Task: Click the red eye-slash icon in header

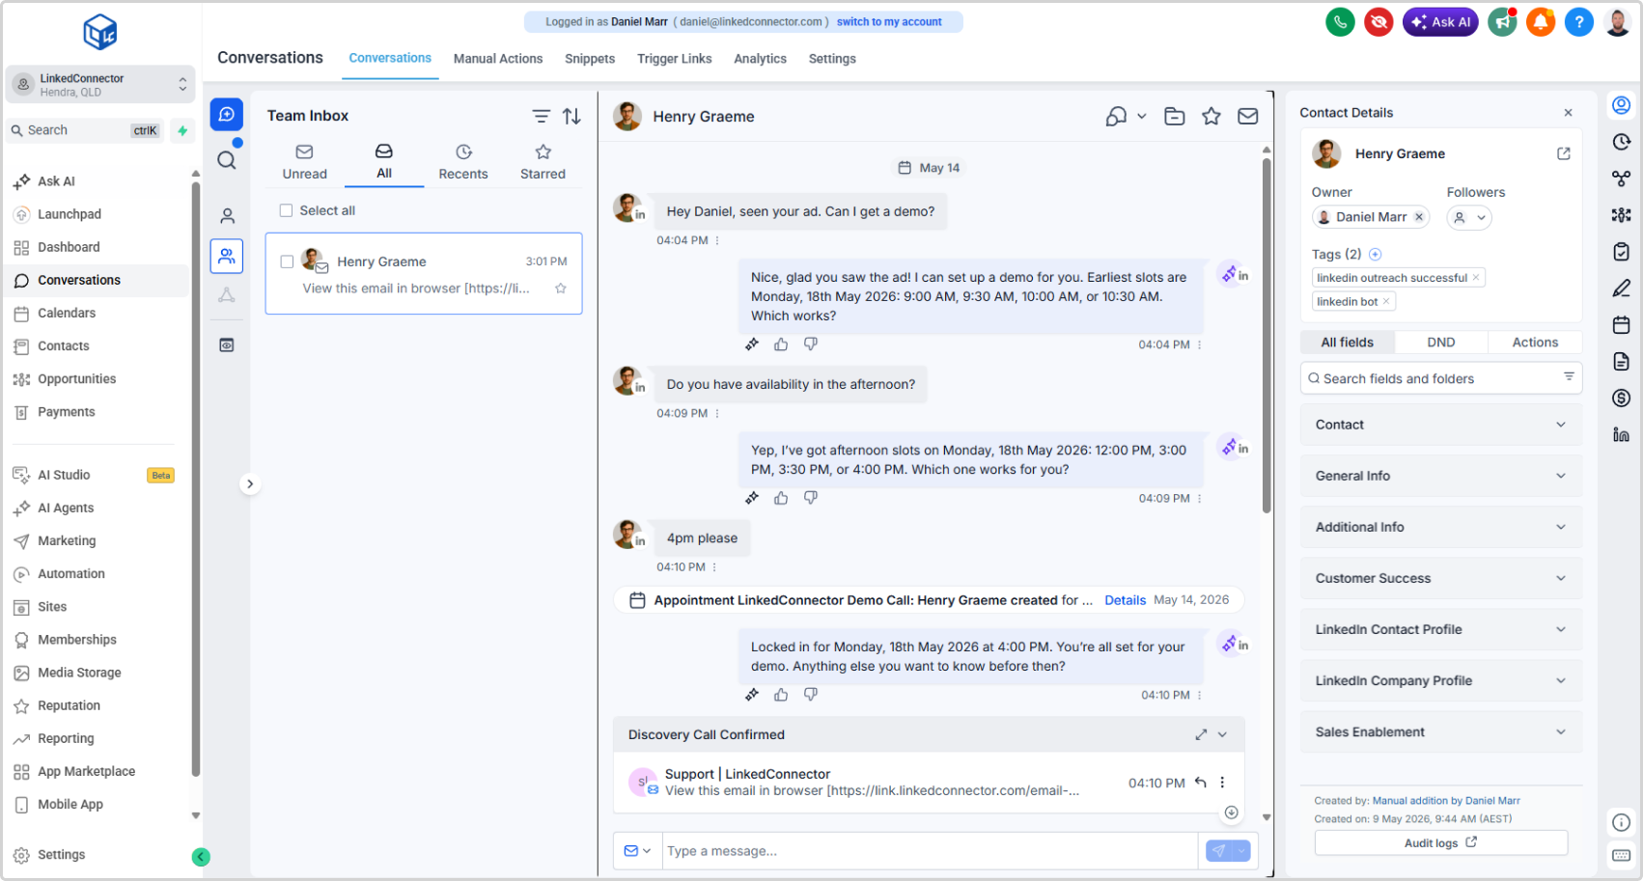Action: 1378,21
